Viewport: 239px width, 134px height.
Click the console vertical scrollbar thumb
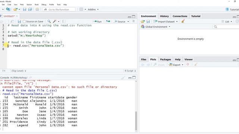136,121
